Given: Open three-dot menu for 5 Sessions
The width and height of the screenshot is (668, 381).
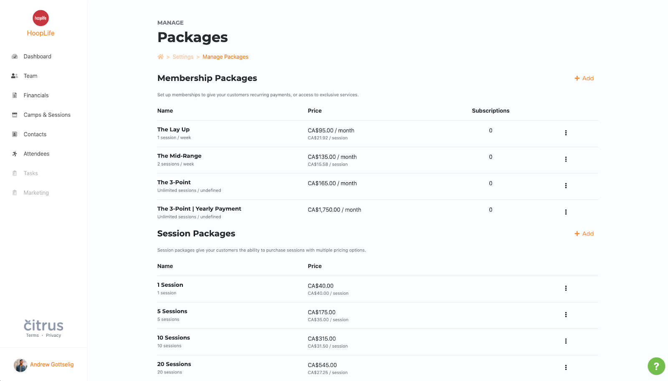Looking at the screenshot, I should click(x=566, y=315).
